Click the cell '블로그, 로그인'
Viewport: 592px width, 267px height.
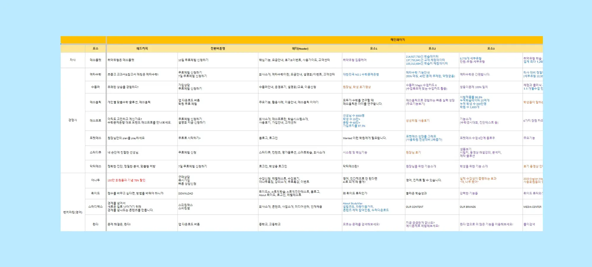300,138
